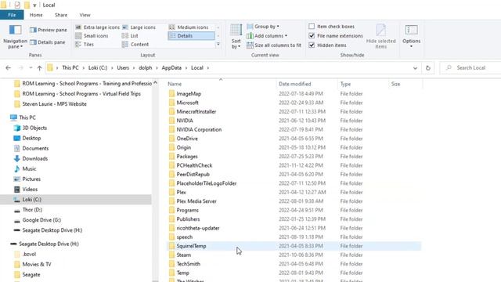Open Desktop in navigation pane

click(x=31, y=138)
